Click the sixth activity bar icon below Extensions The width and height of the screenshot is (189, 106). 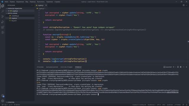pyautogui.click(x=3, y=32)
